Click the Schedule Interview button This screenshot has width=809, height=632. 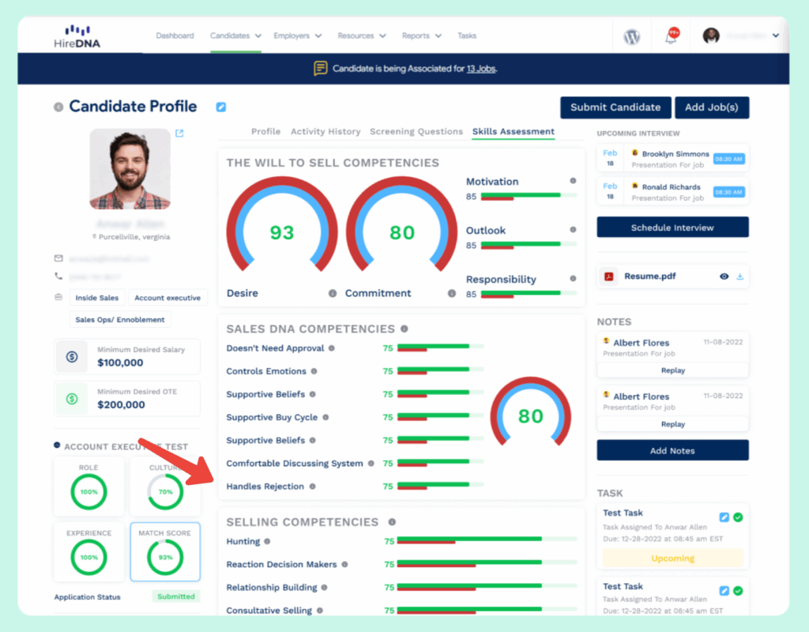(x=672, y=228)
